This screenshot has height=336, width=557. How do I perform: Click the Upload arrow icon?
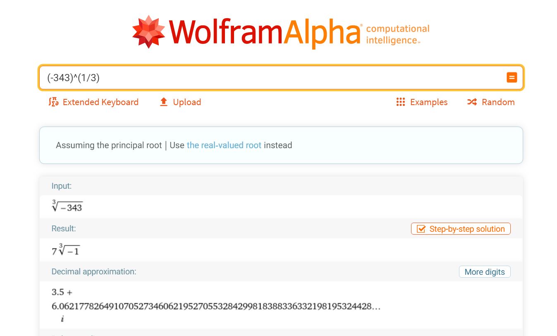(x=164, y=102)
